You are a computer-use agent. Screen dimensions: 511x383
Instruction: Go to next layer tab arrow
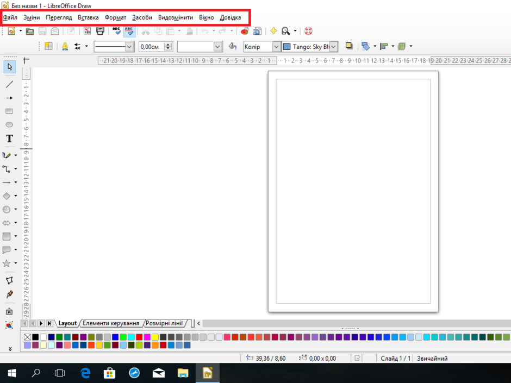tap(41, 323)
